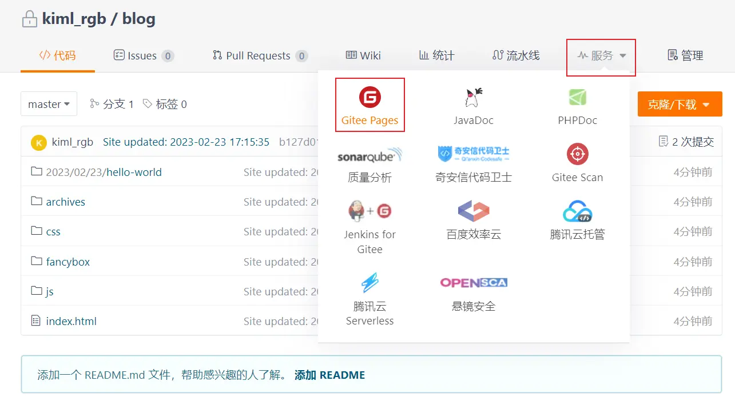Expand the master branch dropdown
735x417 pixels.
click(49, 104)
